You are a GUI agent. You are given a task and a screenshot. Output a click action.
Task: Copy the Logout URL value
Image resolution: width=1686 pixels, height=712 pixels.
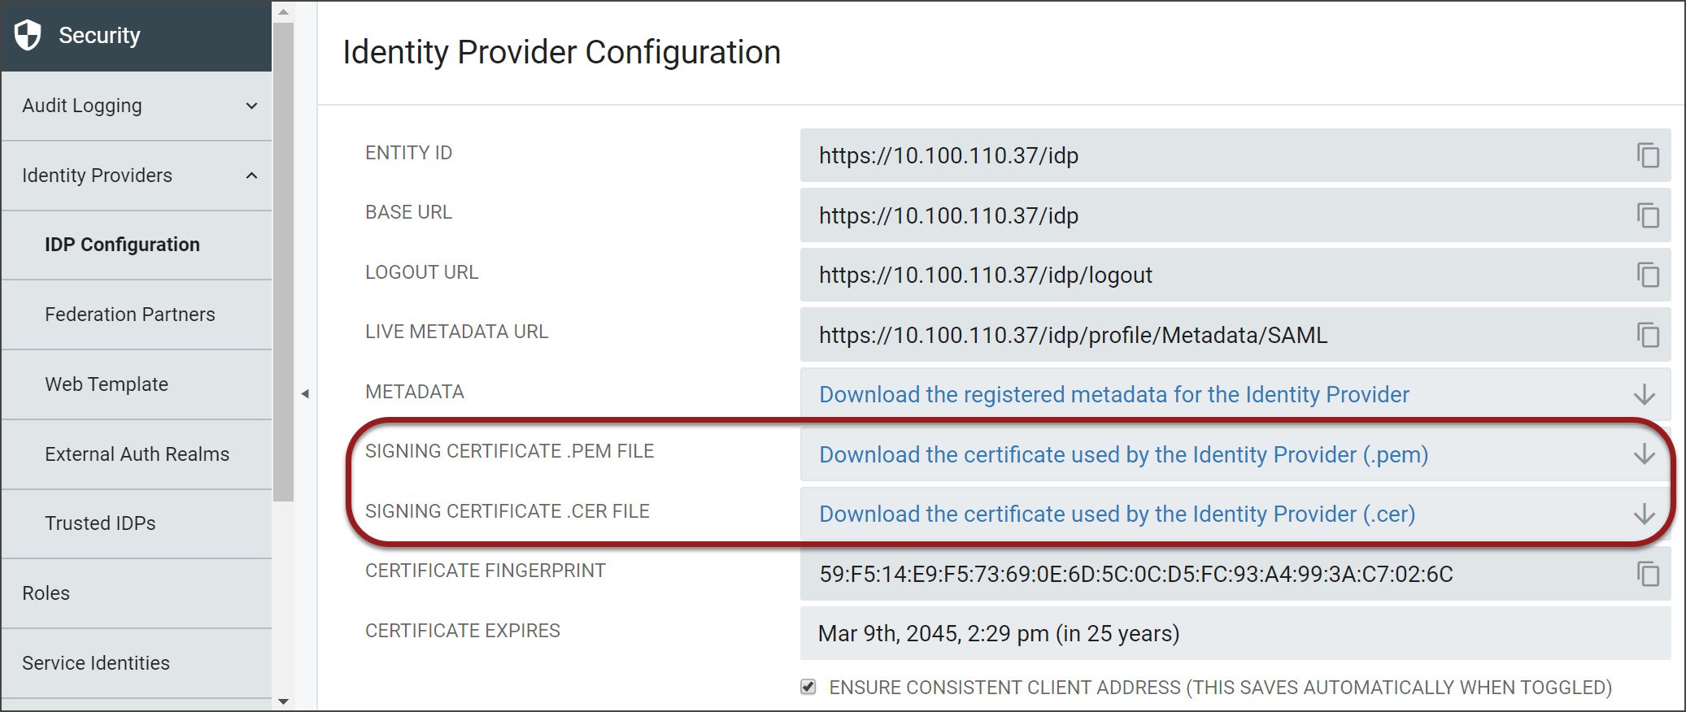click(1648, 275)
